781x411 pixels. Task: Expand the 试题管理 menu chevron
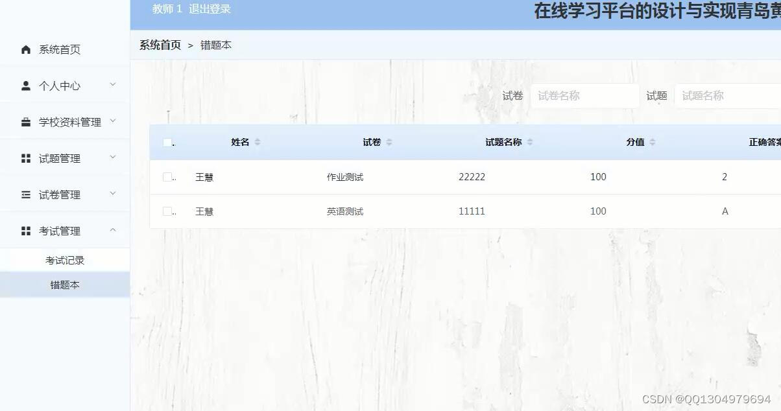click(113, 157)
